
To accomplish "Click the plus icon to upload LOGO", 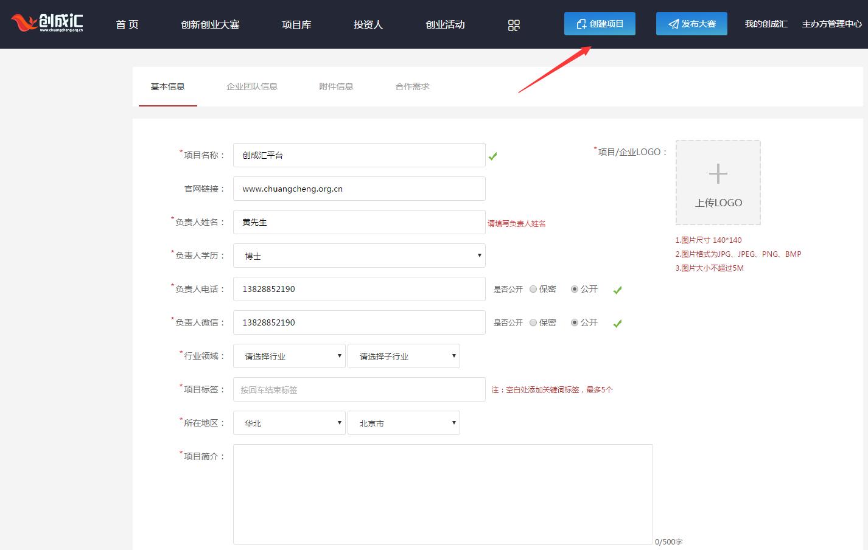I will coord(718,174).
